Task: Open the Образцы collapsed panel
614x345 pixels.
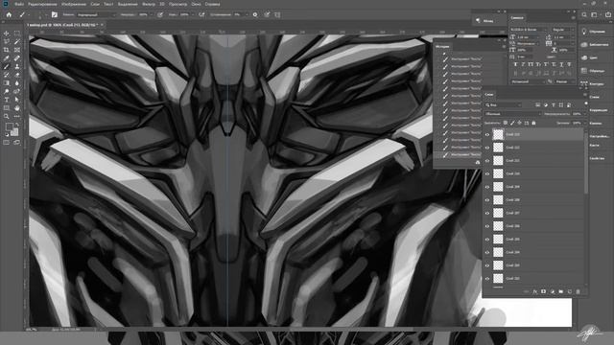Action: (595, 71)
